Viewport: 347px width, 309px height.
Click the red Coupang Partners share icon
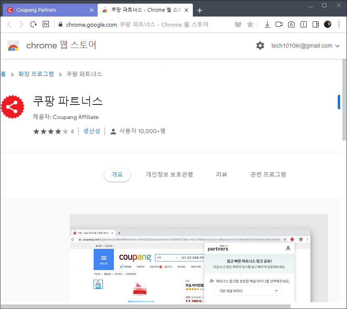pos(13,107)
